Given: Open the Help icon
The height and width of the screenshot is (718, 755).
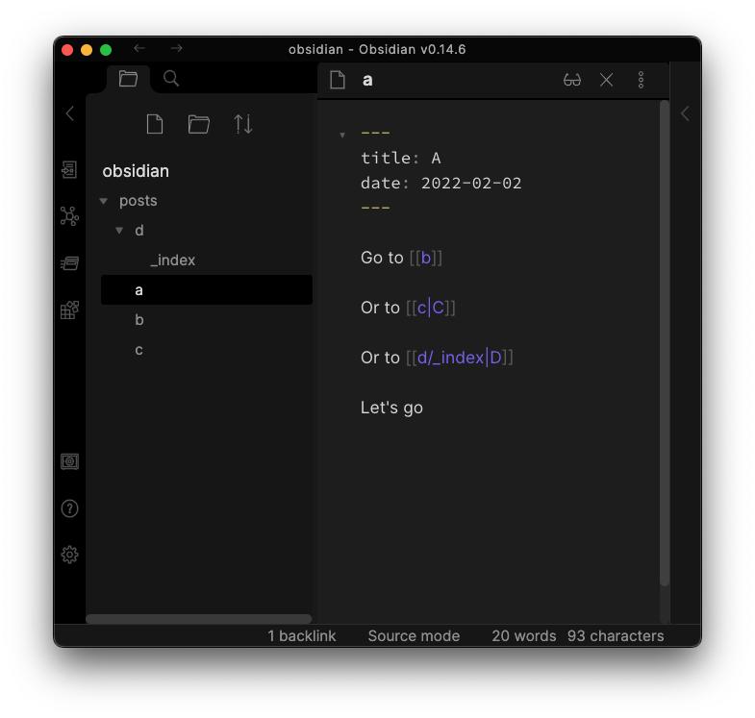Looking at the screenshot, I should point(70,508).
